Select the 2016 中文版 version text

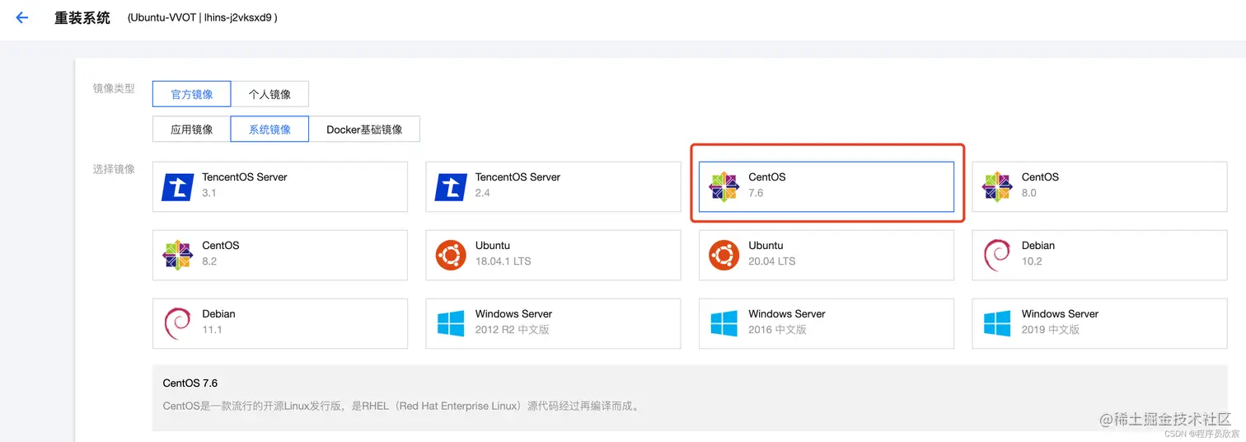(x=778, y=330)
